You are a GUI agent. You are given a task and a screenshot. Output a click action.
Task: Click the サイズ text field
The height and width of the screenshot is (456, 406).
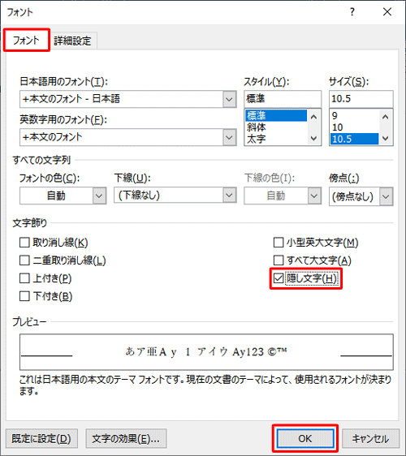pos(361,99)
